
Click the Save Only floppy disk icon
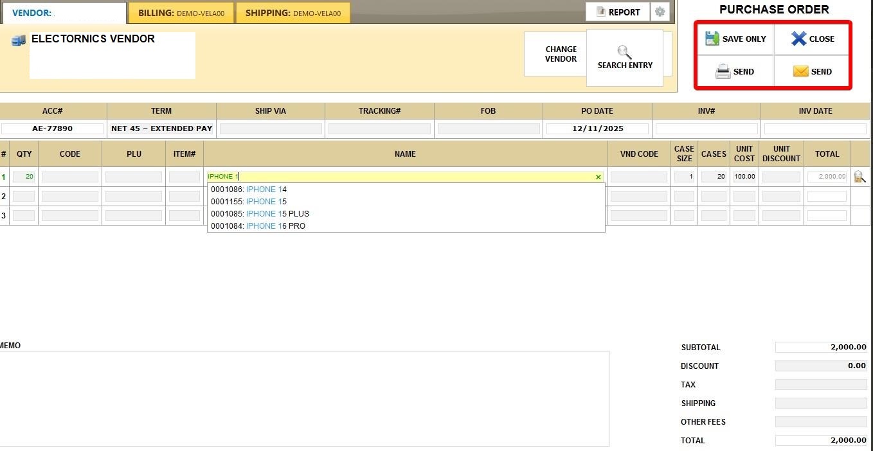tap(712, 39)
